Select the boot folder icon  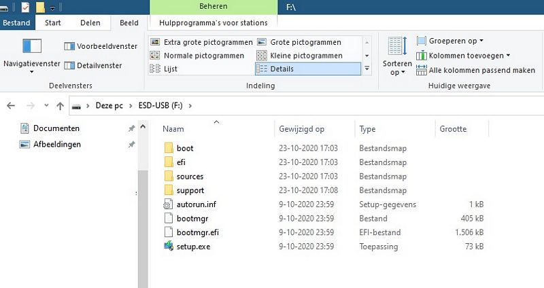(169, 148)
